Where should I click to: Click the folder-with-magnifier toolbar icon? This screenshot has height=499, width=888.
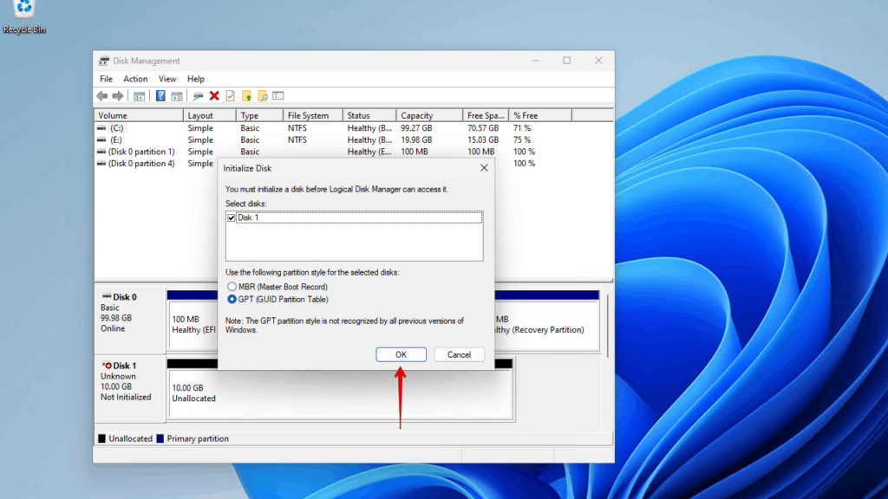(262, 95)
